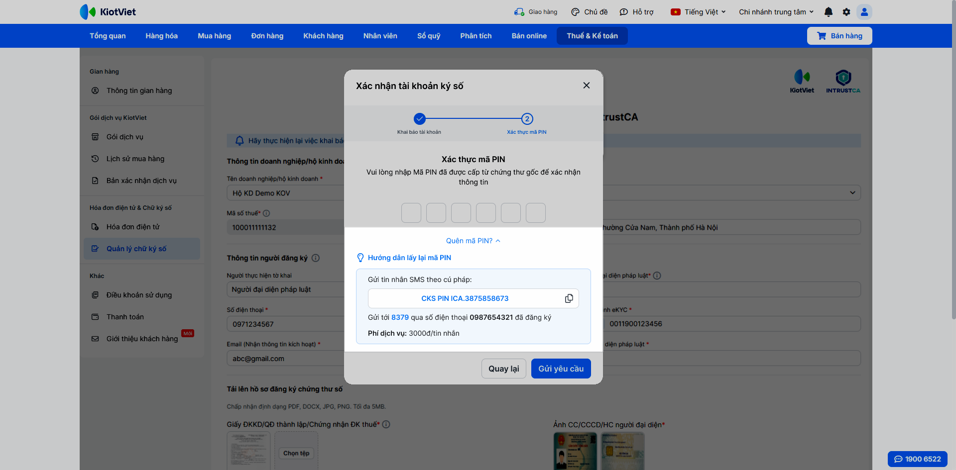Click info icon beside Giấy ĐKKD label

tap(386, 425)
